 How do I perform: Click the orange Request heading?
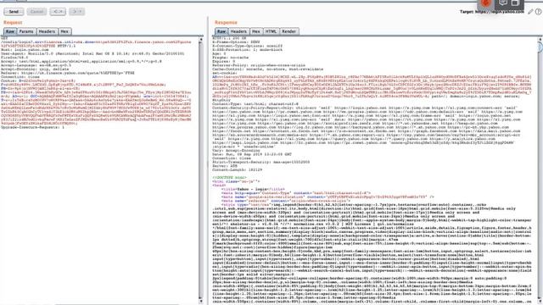point(13,23)
